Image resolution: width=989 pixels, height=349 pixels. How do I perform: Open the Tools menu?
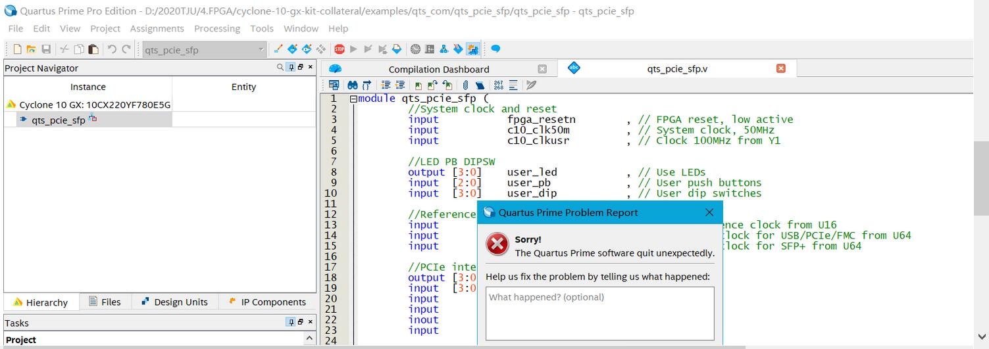coord(262,28)
